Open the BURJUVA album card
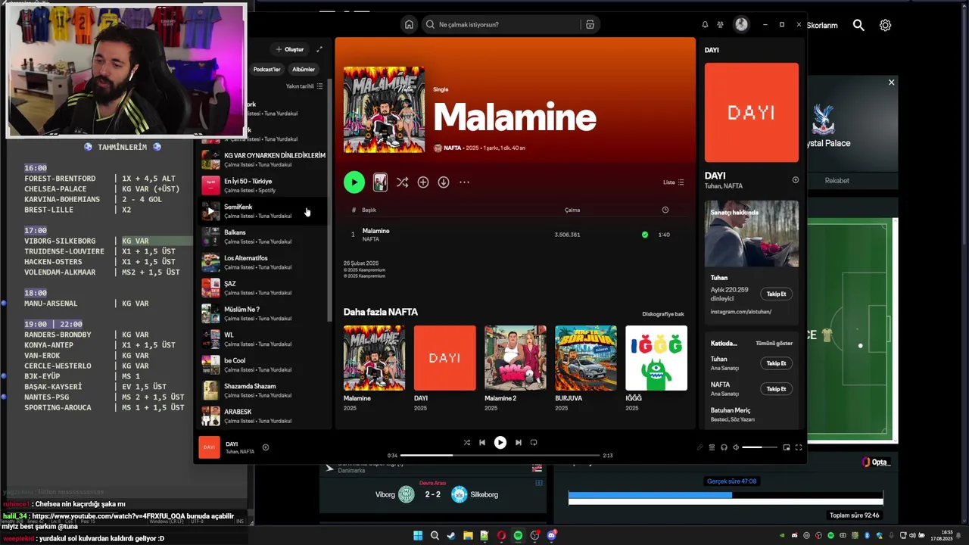 (x=585, y=368)
